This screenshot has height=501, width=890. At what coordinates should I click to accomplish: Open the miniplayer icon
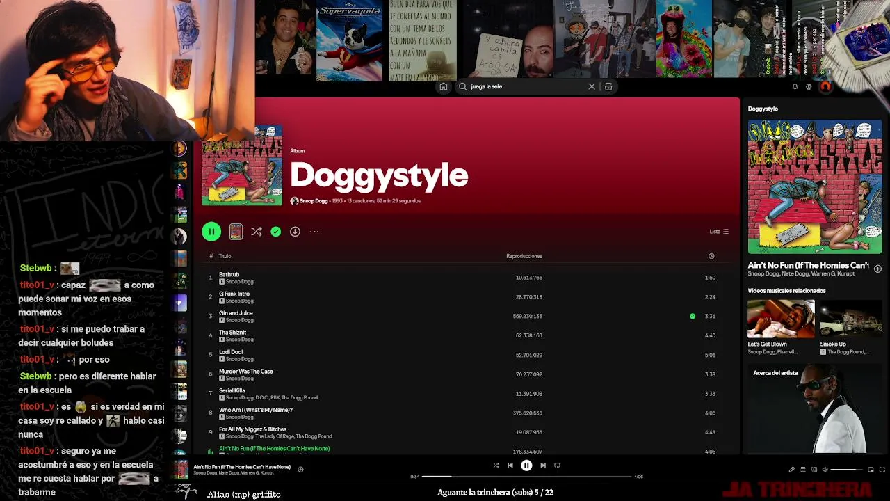tap(871, 470)
